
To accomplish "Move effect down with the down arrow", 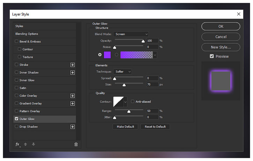I will [34, 144].
